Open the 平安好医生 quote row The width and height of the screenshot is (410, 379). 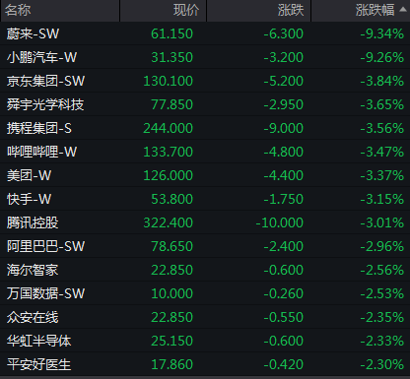pyautogui.click(x=205, y=364)
